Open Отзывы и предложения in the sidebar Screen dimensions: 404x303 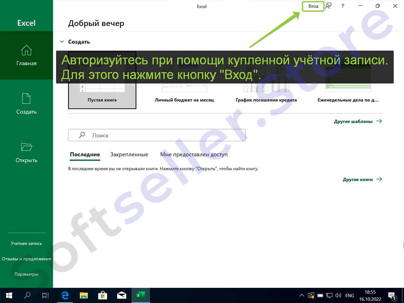pyautogui.click(x=26, y=259)
